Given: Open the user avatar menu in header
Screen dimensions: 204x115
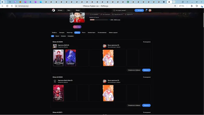Looking at the screenshot, I should 150,10.
